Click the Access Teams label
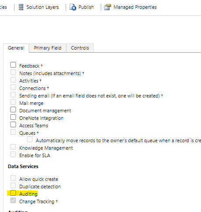 click(34, 126)
